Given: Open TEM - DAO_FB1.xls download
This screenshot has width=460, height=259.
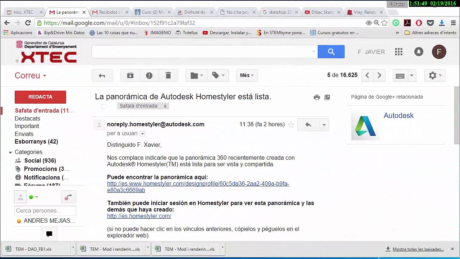Looking at the screenshot, I should point(37,249).
